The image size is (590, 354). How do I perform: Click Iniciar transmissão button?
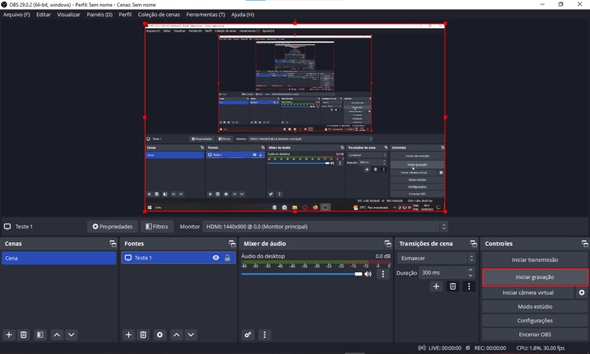(x=535, y=259)
